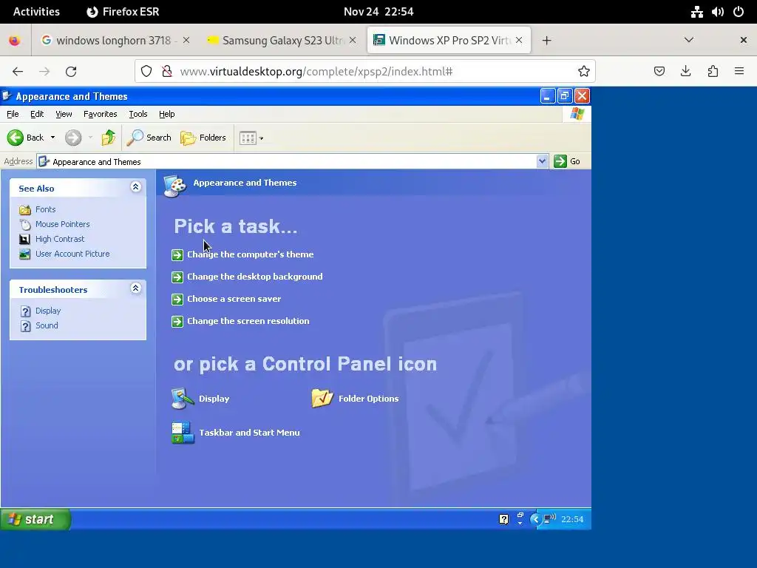Expand hidden tray icons chevron

coord(535,519)
